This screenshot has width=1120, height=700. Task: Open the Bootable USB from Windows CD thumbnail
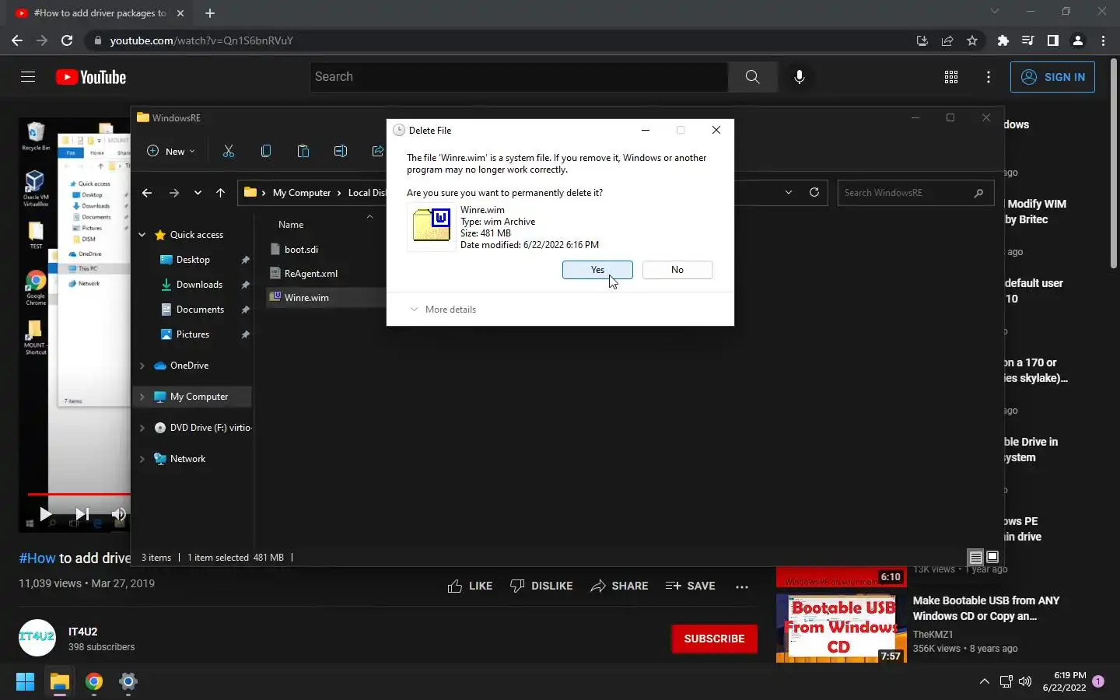coord(841,628)
